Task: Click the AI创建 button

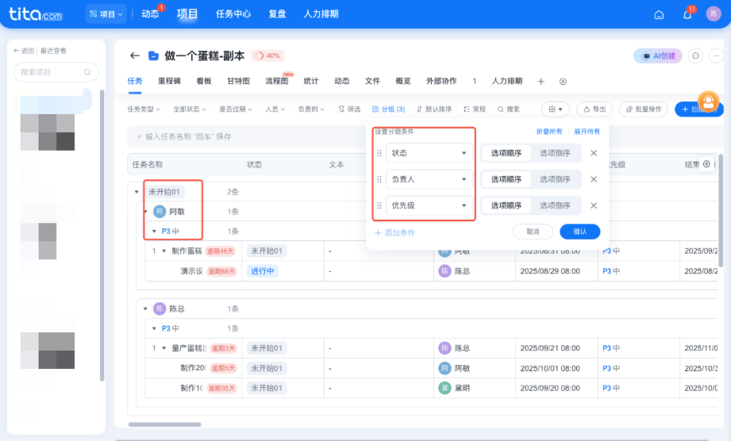Action: coord(658,56)
